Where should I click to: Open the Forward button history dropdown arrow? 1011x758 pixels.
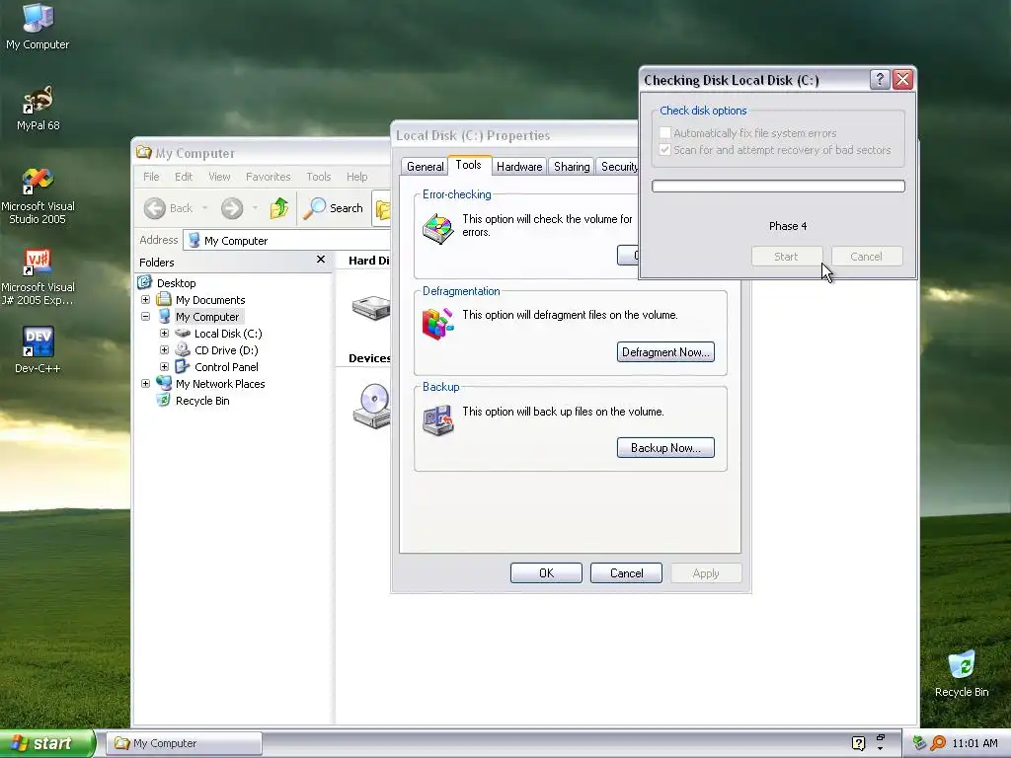tap(255, 208)
